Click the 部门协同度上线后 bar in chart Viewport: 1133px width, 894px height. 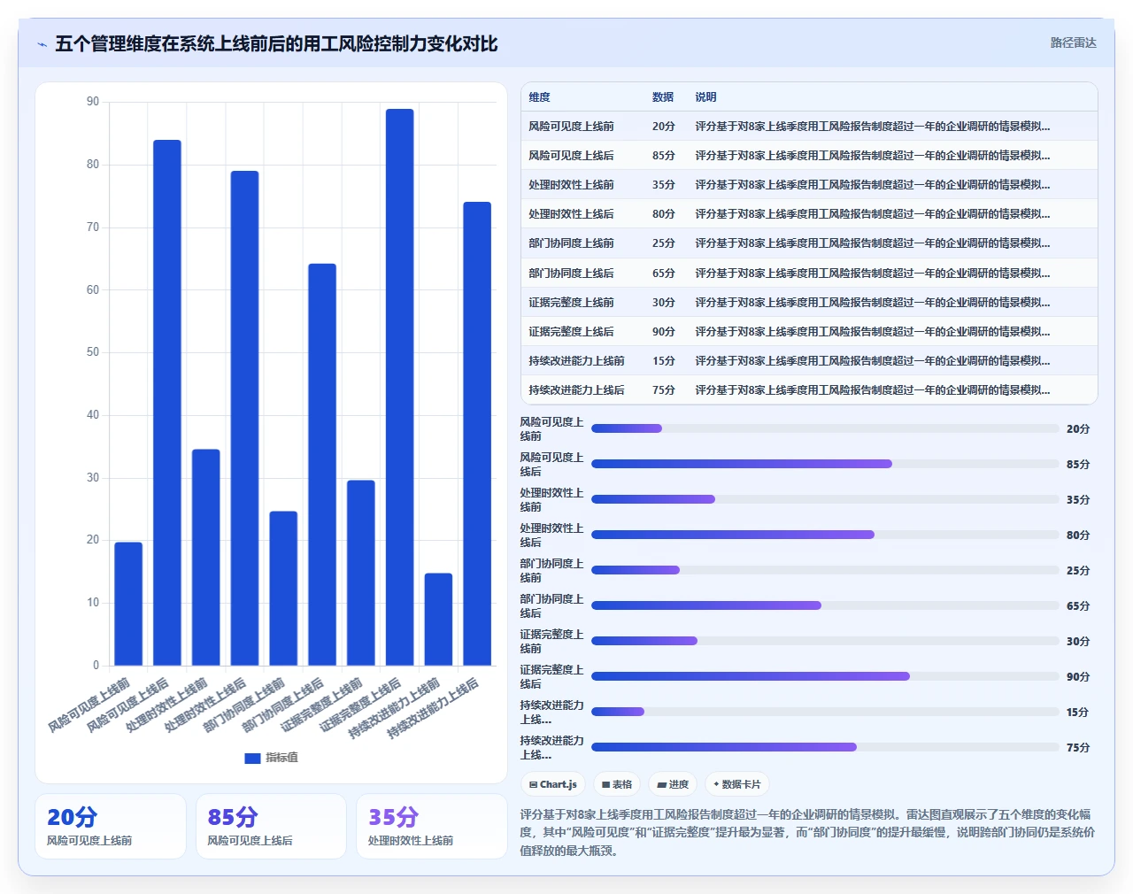click(322, 465)
